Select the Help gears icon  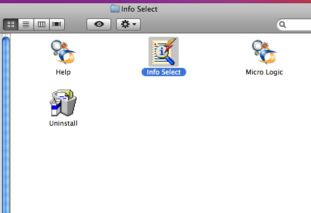coord(63,52)
